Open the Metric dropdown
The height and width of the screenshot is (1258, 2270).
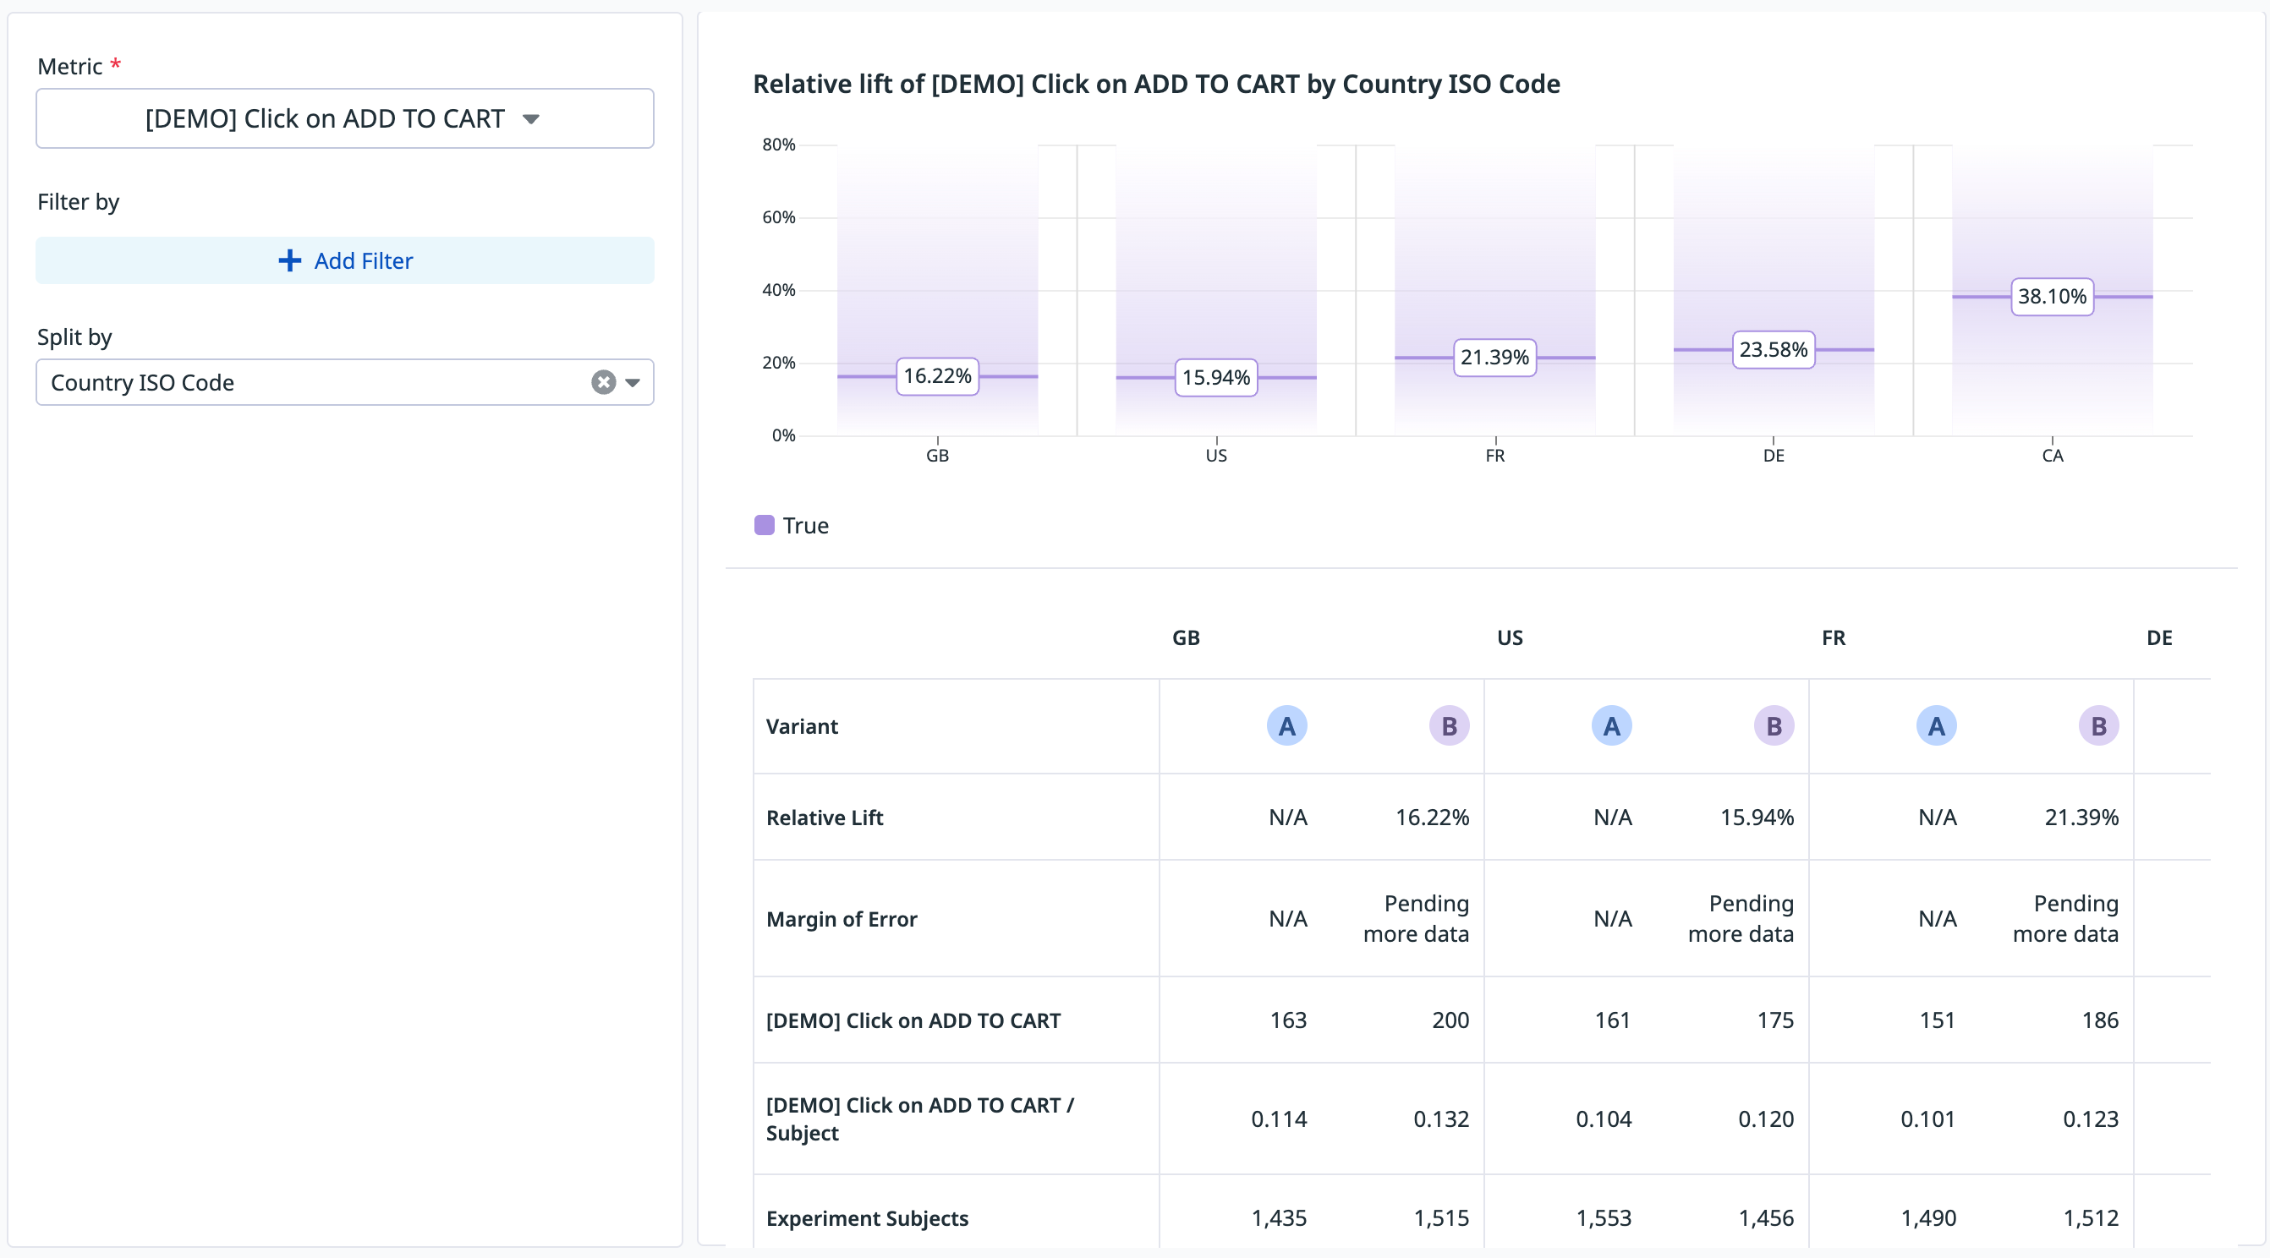click(344, 119)
